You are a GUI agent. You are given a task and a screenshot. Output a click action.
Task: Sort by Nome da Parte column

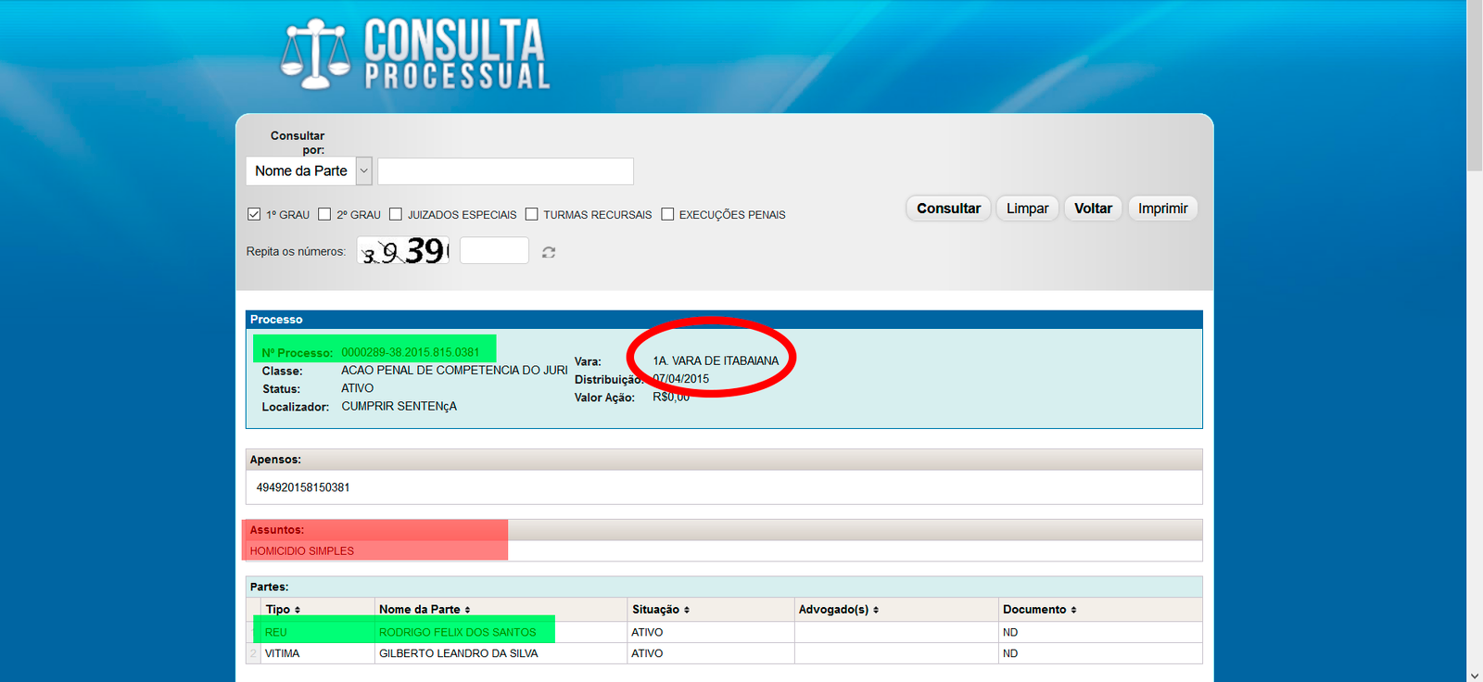tap(425, 610)
